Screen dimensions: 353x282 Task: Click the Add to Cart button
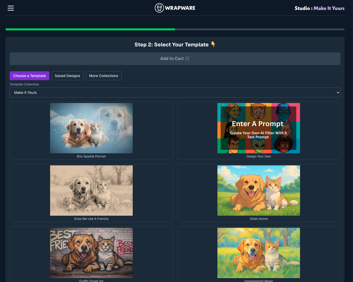tap(175, 59)
